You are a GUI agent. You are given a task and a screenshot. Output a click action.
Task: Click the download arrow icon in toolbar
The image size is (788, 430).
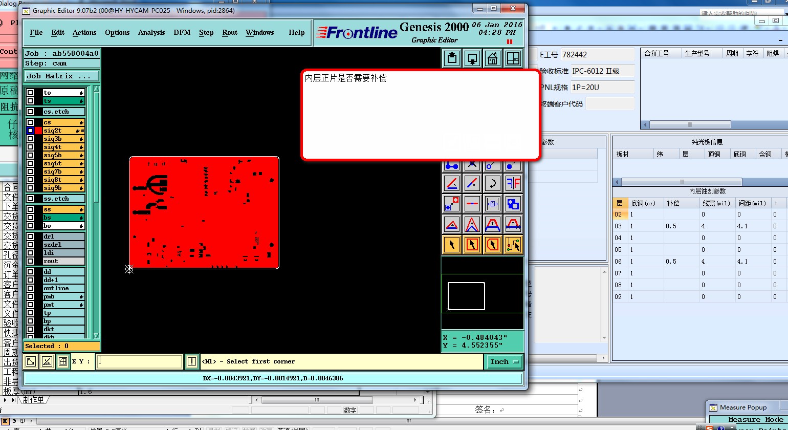472,58
